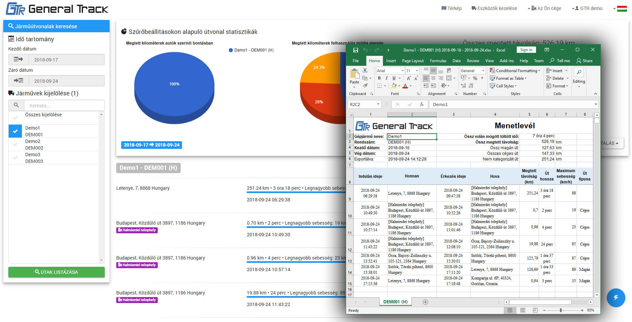This screenshot has width=632, height=322.
Task: Click the Wrap Text icon in Alignment
Action: pos(449,70)
